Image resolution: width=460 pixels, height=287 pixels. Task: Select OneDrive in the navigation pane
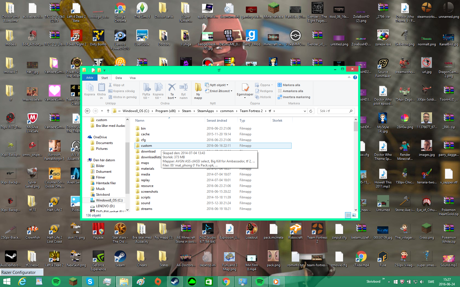point(100,137)
